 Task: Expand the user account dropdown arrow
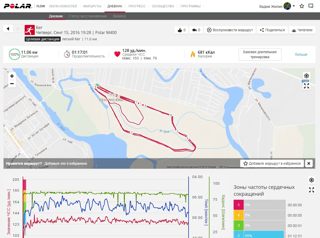294,6
